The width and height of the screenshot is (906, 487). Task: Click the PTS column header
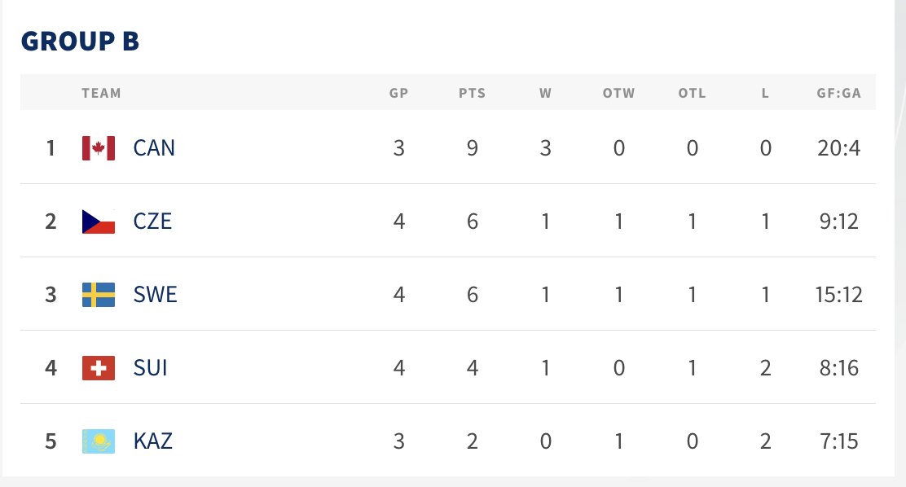point(472,93)
